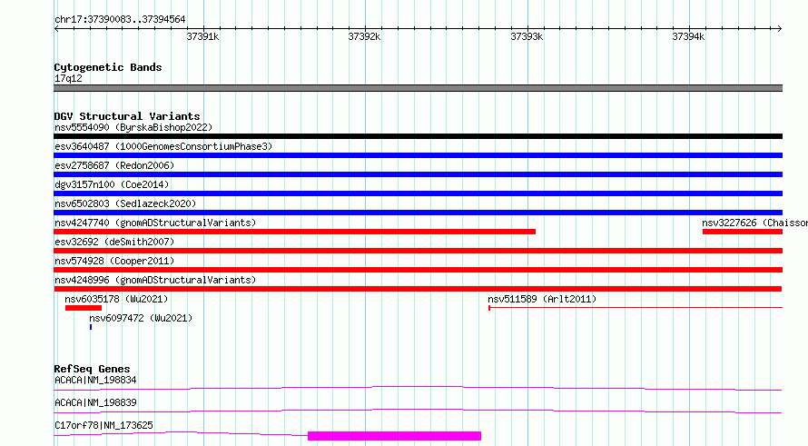Click the esv32692 (deSmith2007) label
808x446 pixels.
pyautogui.click(x=114, y=242)
